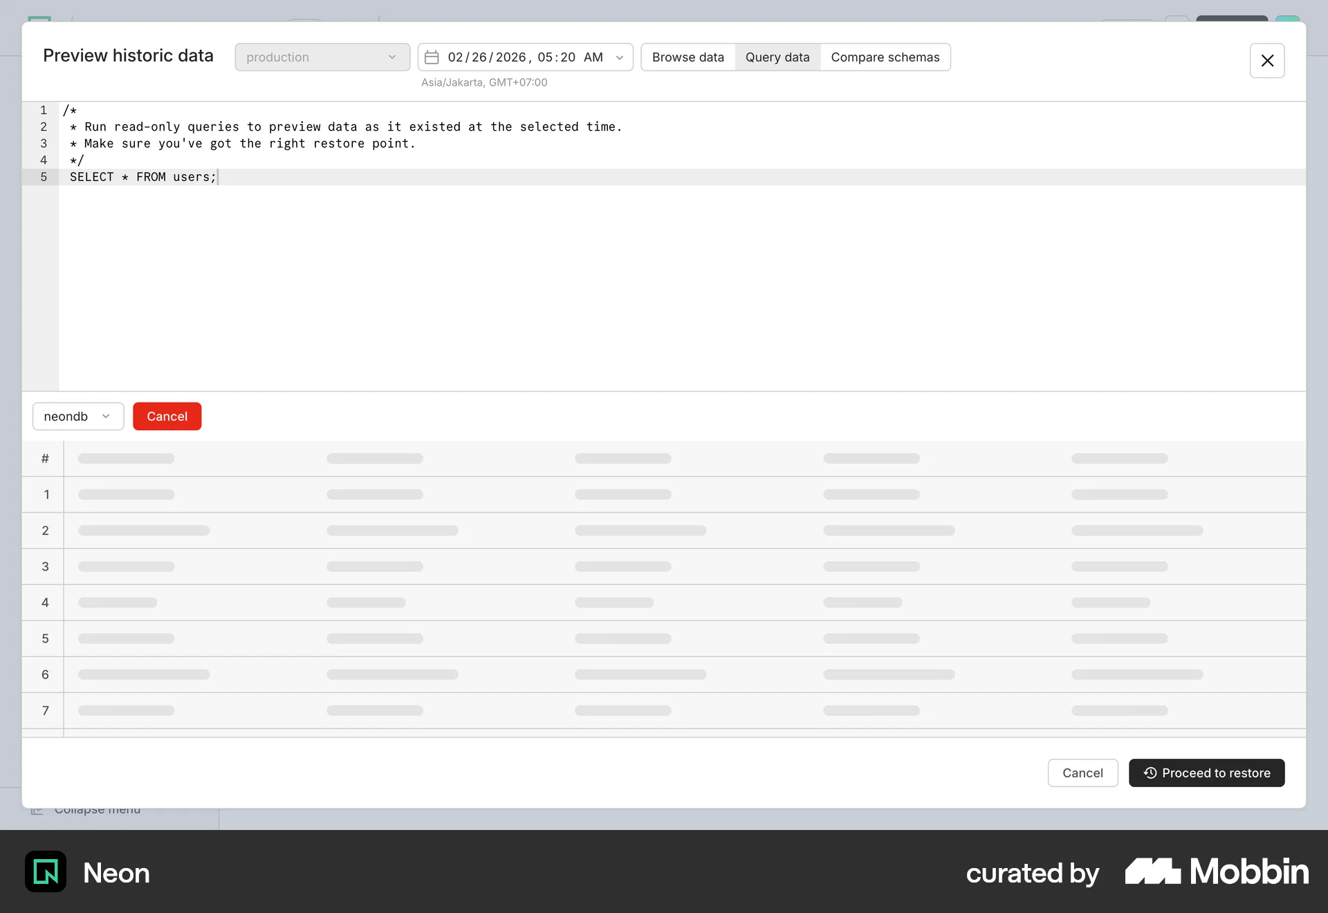Click row number 7 in results table
The image size is (1328, 913).
tap(46, 710)
